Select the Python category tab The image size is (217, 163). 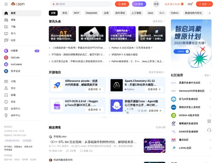(175, 13)
